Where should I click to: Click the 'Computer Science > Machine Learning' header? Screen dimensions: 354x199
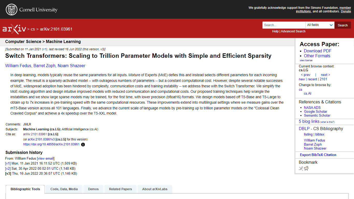coord(43,42)
